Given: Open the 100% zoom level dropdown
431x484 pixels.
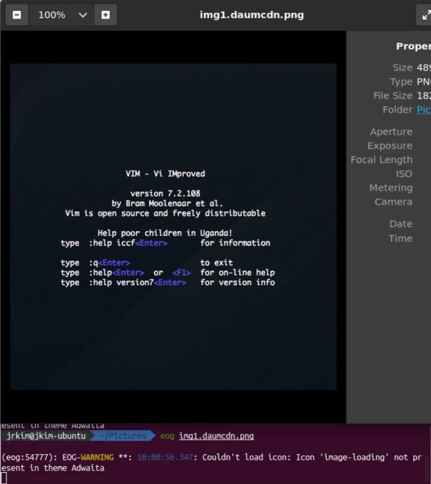Looking at the screenshot, I should [61, 15].
